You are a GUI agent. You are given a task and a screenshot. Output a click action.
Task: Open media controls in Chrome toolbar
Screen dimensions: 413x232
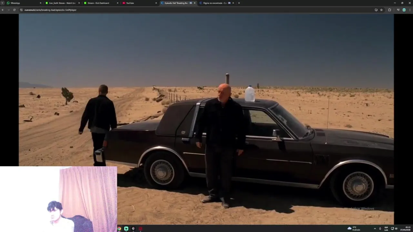(x=398, y=10)
